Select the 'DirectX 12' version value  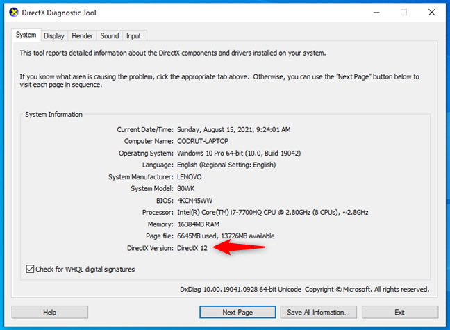[x=192, y=248]
